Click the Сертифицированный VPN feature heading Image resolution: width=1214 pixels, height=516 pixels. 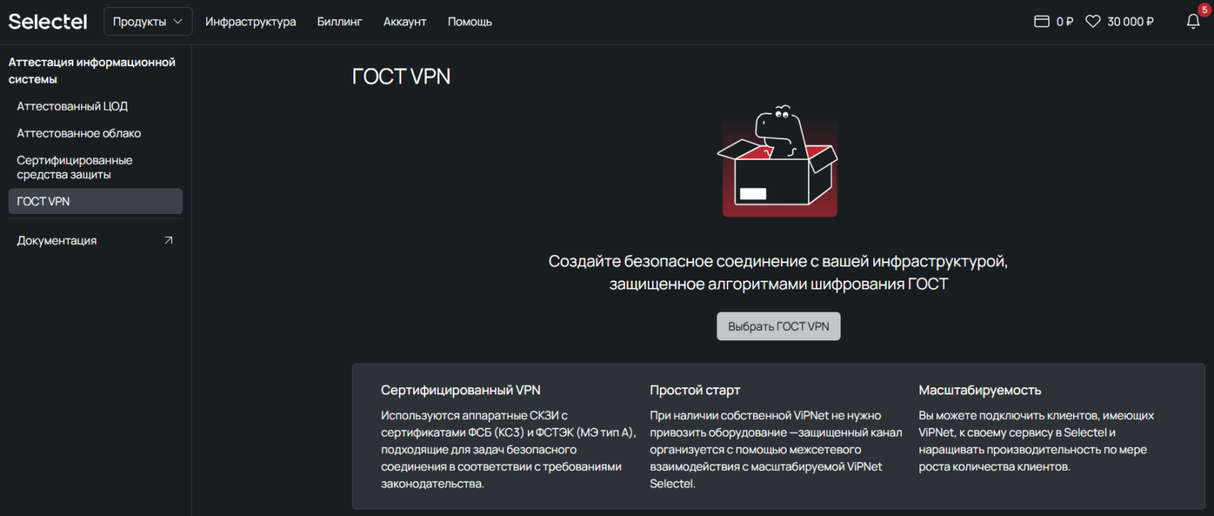pyautogui.click(x=460, y=390)
